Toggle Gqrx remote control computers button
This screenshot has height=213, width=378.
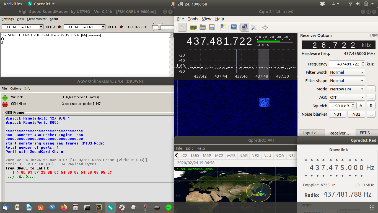click(244, 27)
